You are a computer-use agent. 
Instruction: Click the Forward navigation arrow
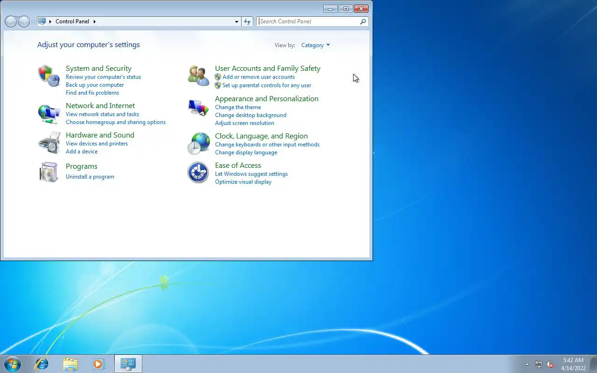tap(24, 21)
